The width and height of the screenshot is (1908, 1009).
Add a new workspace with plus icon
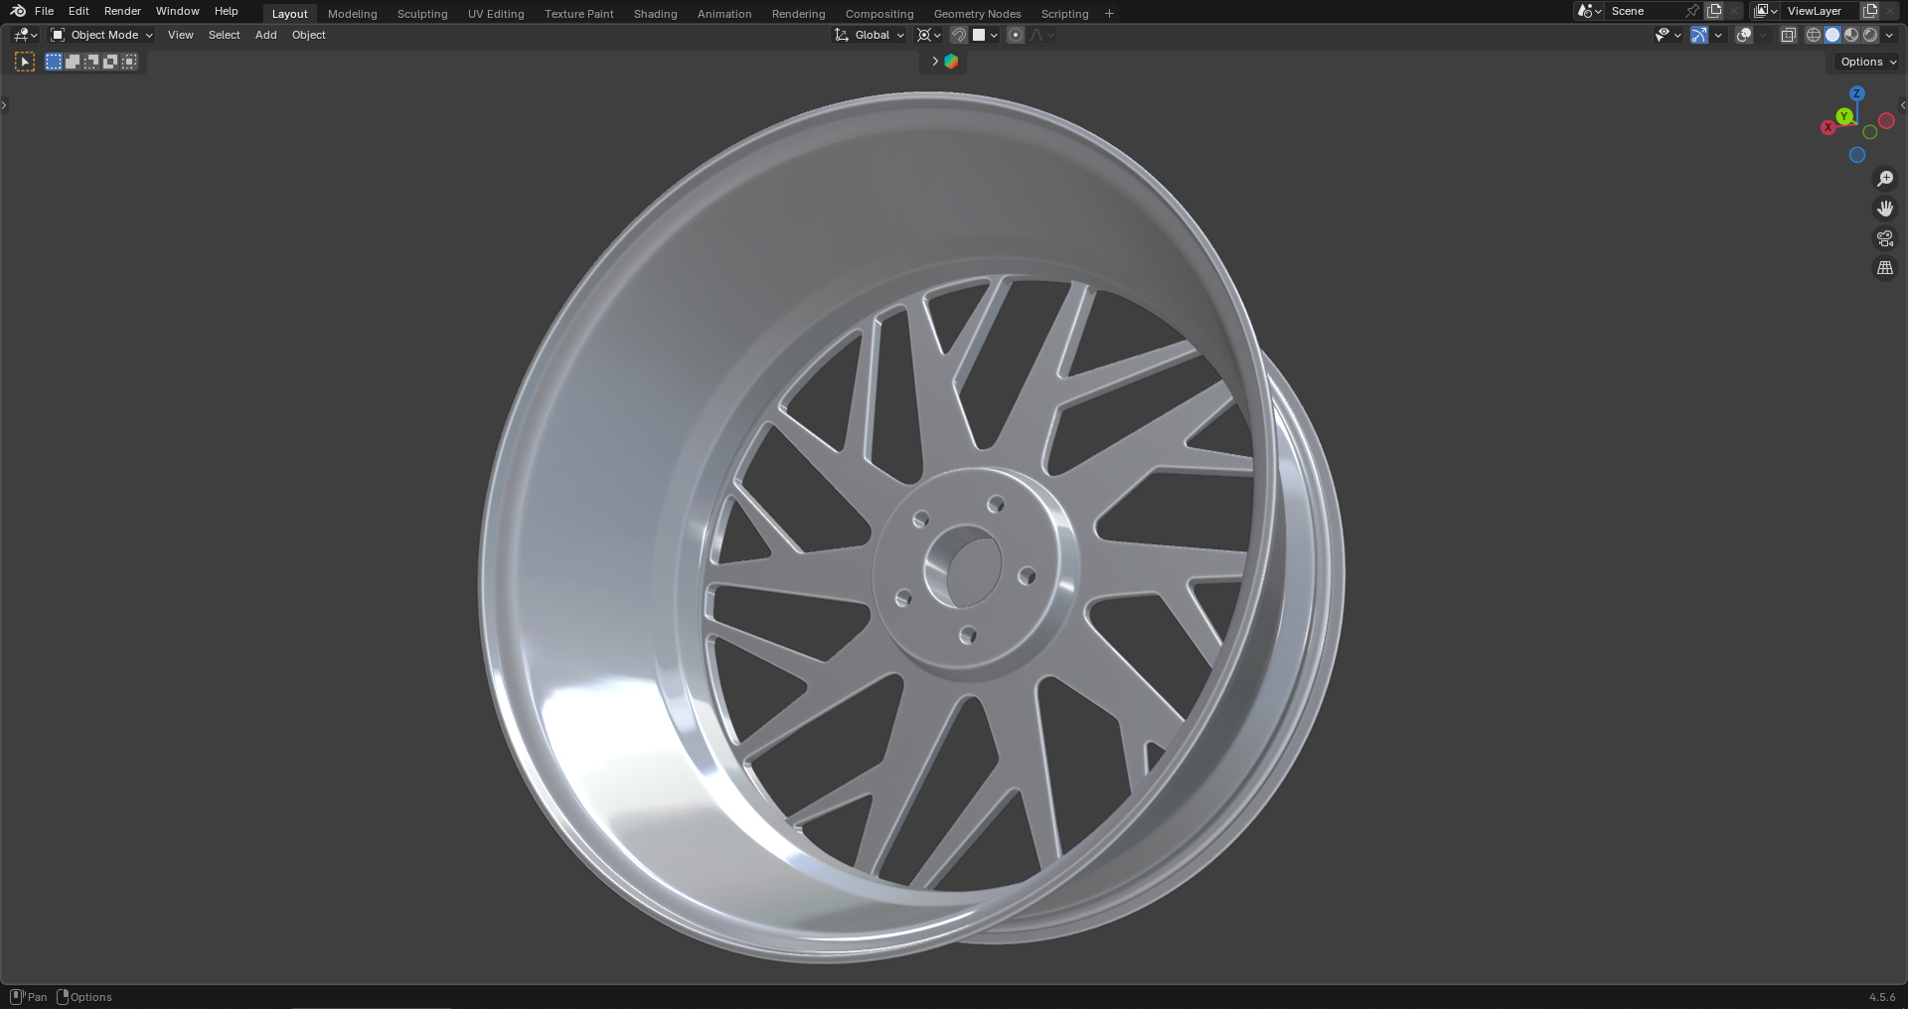click(x=1109, y=14)
